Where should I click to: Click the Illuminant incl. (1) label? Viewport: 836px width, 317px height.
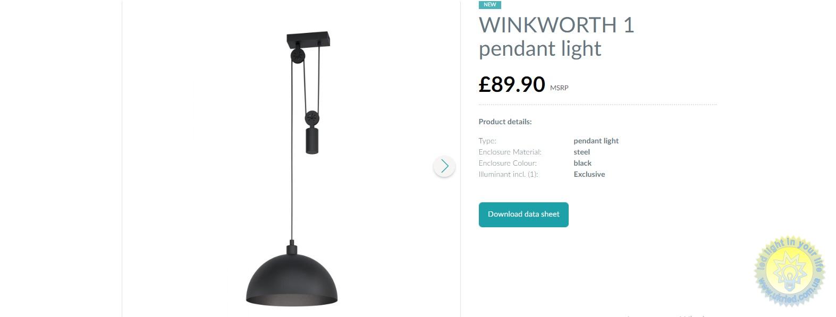pyautogui.click(x=509, y=174)
